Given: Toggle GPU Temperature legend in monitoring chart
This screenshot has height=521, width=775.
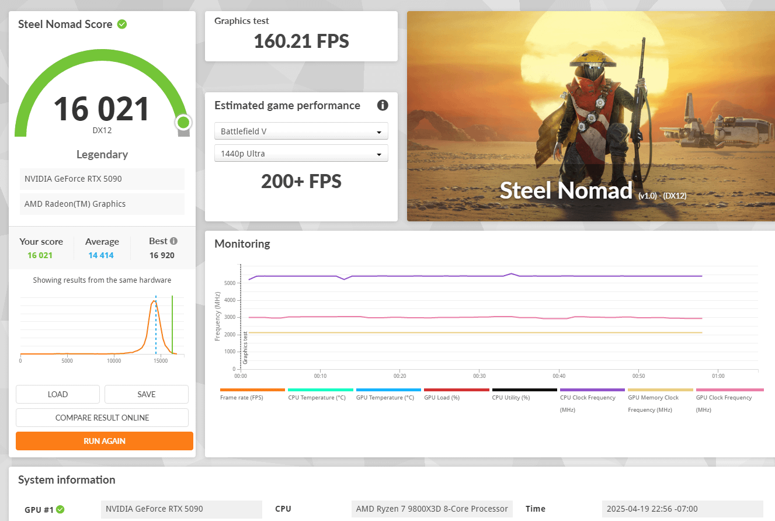Looking at the screenshot, I should click(x=388, y=390).
